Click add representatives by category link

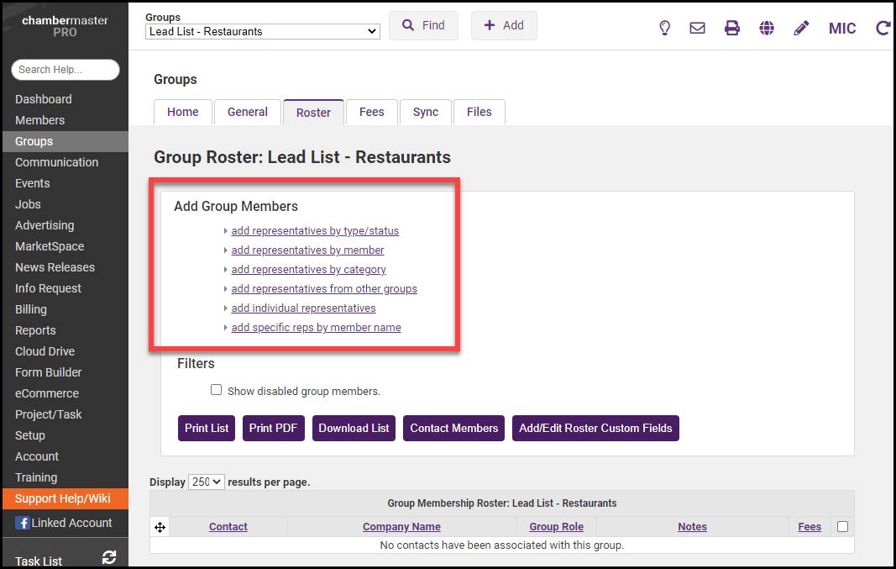point(308,270)
